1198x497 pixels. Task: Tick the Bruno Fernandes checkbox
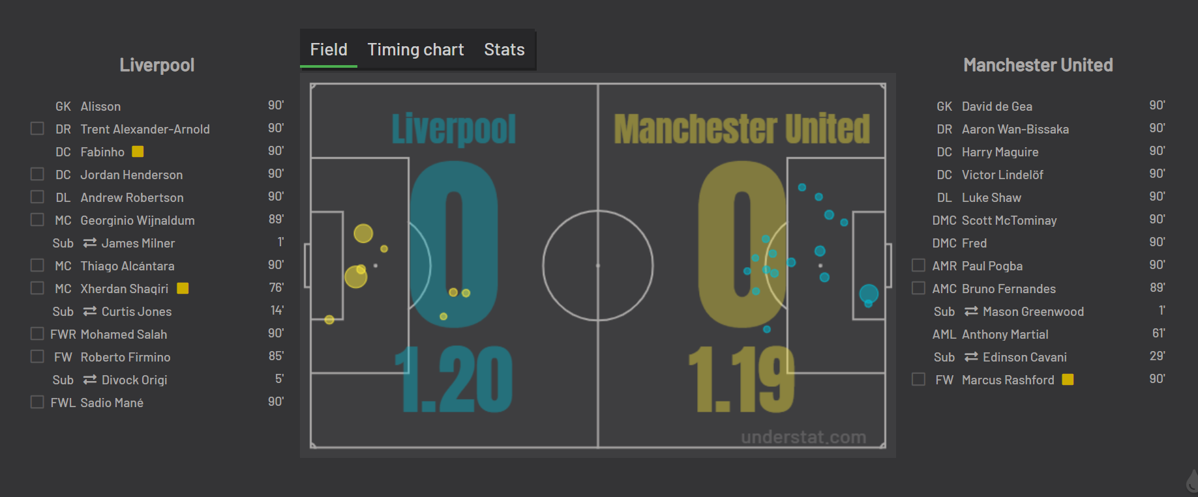(x=918, y=288)
